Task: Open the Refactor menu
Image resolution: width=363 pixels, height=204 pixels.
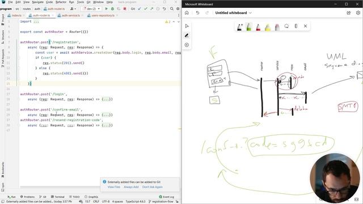Action: (61, 2)
